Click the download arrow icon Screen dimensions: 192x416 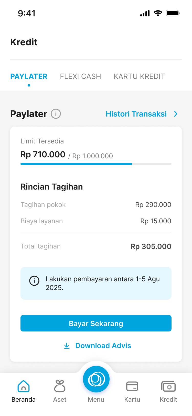(x=67, y=346)
